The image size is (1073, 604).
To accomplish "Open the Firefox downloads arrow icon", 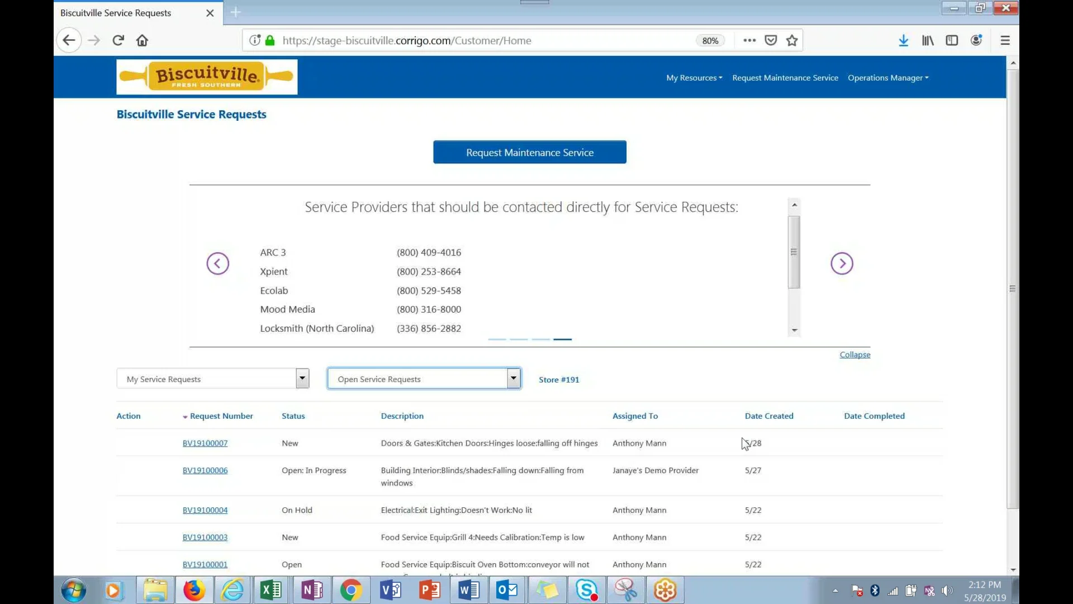I will (x=903, y=40).
